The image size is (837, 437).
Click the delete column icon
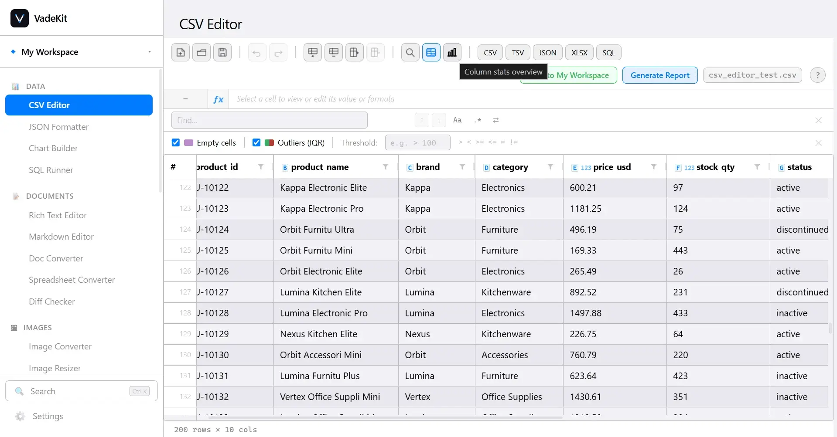click(x=376, y=53)
